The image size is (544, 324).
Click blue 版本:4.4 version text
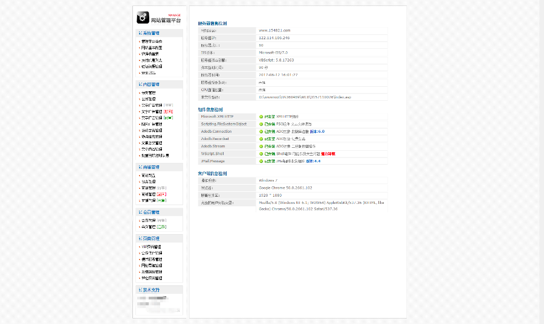coord(313,161)
